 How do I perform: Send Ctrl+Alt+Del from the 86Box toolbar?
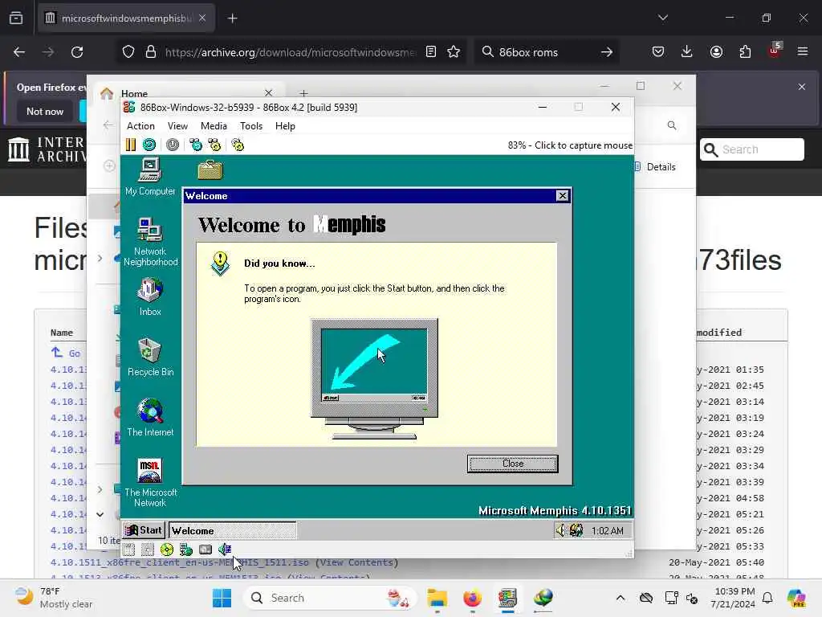tap(196, 145)
